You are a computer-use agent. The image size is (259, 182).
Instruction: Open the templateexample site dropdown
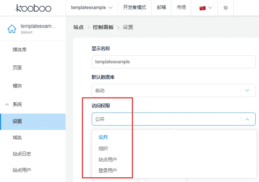coord(92,8)
